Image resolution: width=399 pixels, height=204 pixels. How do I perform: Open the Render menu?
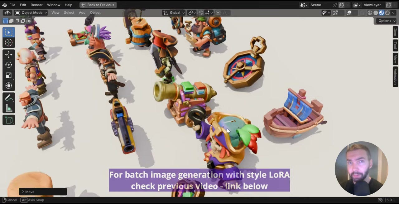[x=36, y=5]
